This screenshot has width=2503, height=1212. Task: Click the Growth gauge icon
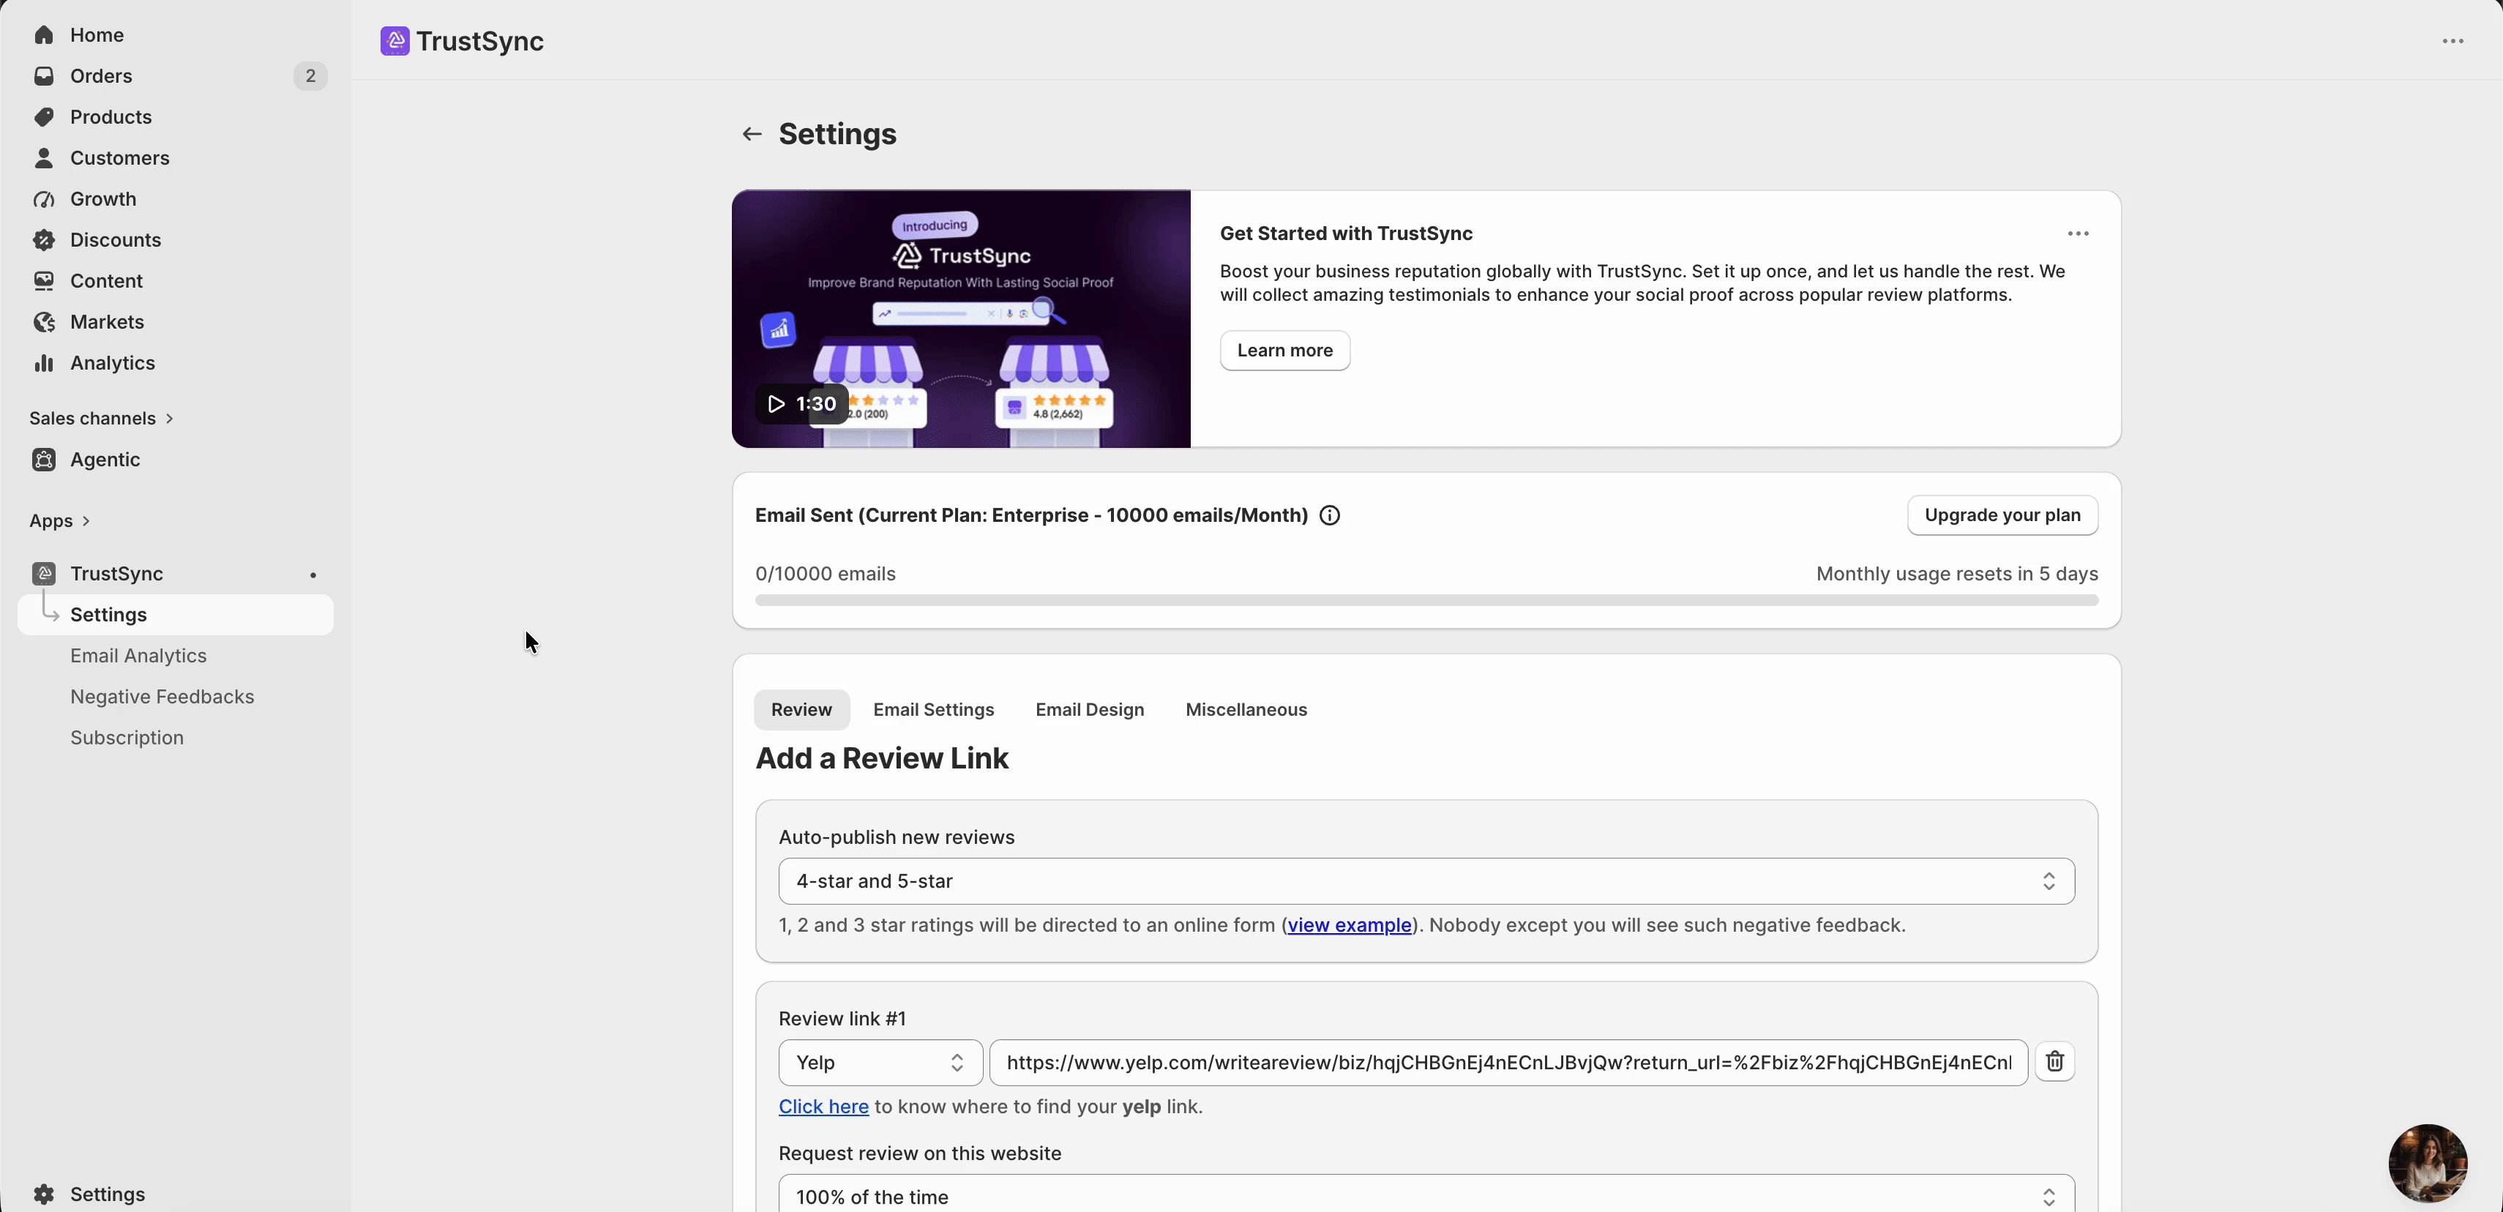coord(44,199)
